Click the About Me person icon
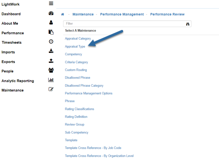 pyautogui.click(x=51, y=23)
